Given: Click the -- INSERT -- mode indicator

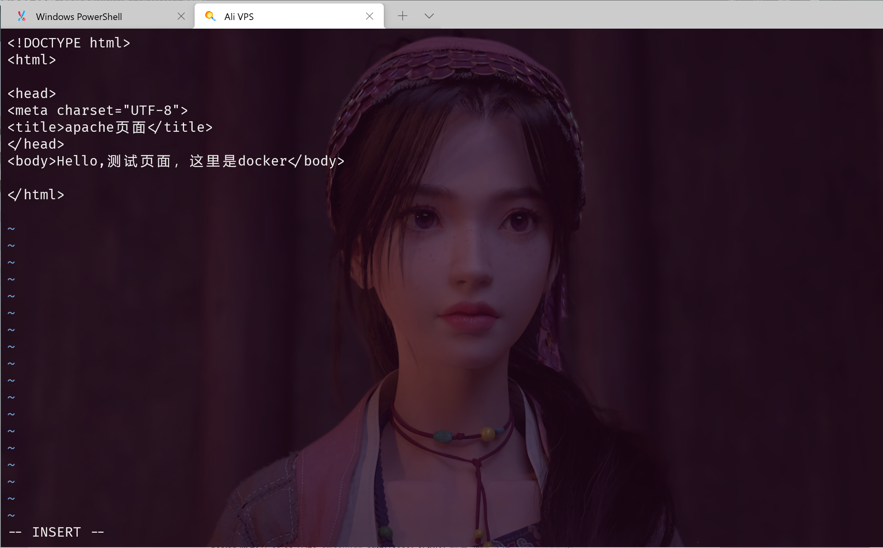Looking at the screenshot, I should point(57,532).
